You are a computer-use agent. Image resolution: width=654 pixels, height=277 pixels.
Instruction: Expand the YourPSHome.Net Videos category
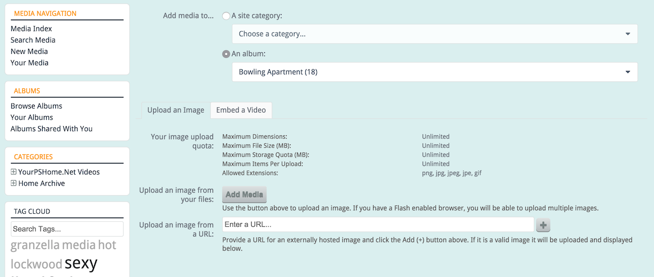14,172
